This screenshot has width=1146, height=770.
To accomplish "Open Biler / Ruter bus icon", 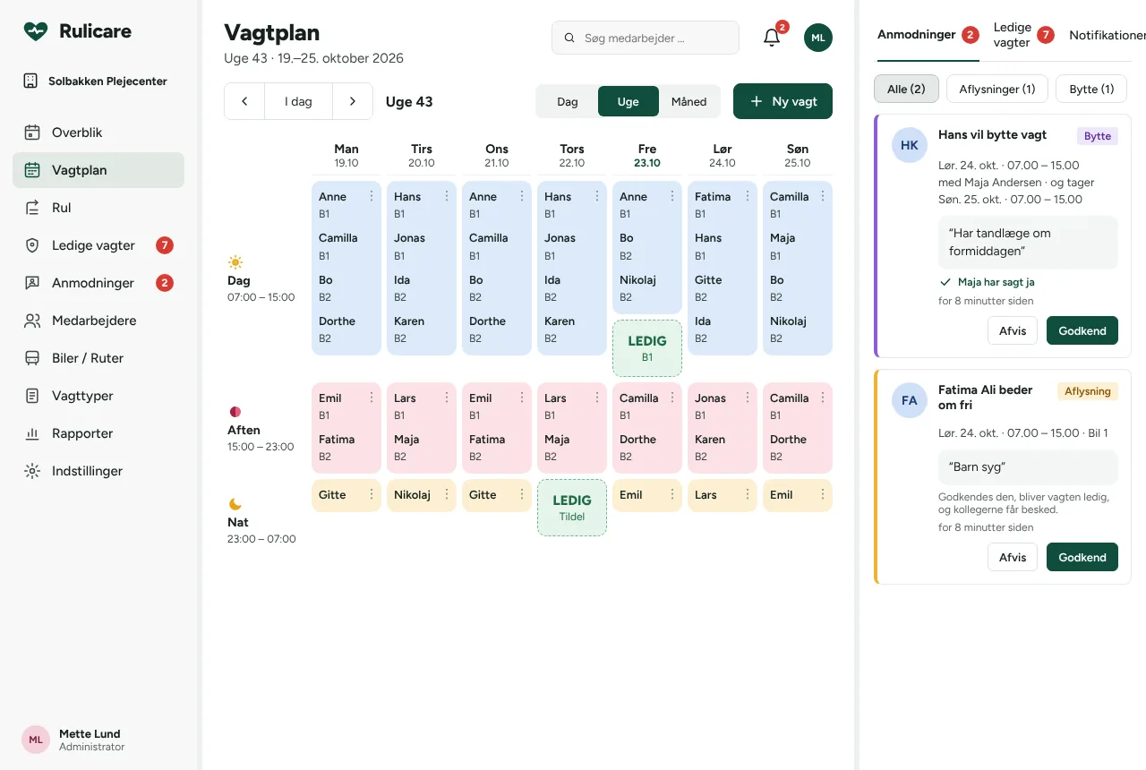I will point(32,358).
